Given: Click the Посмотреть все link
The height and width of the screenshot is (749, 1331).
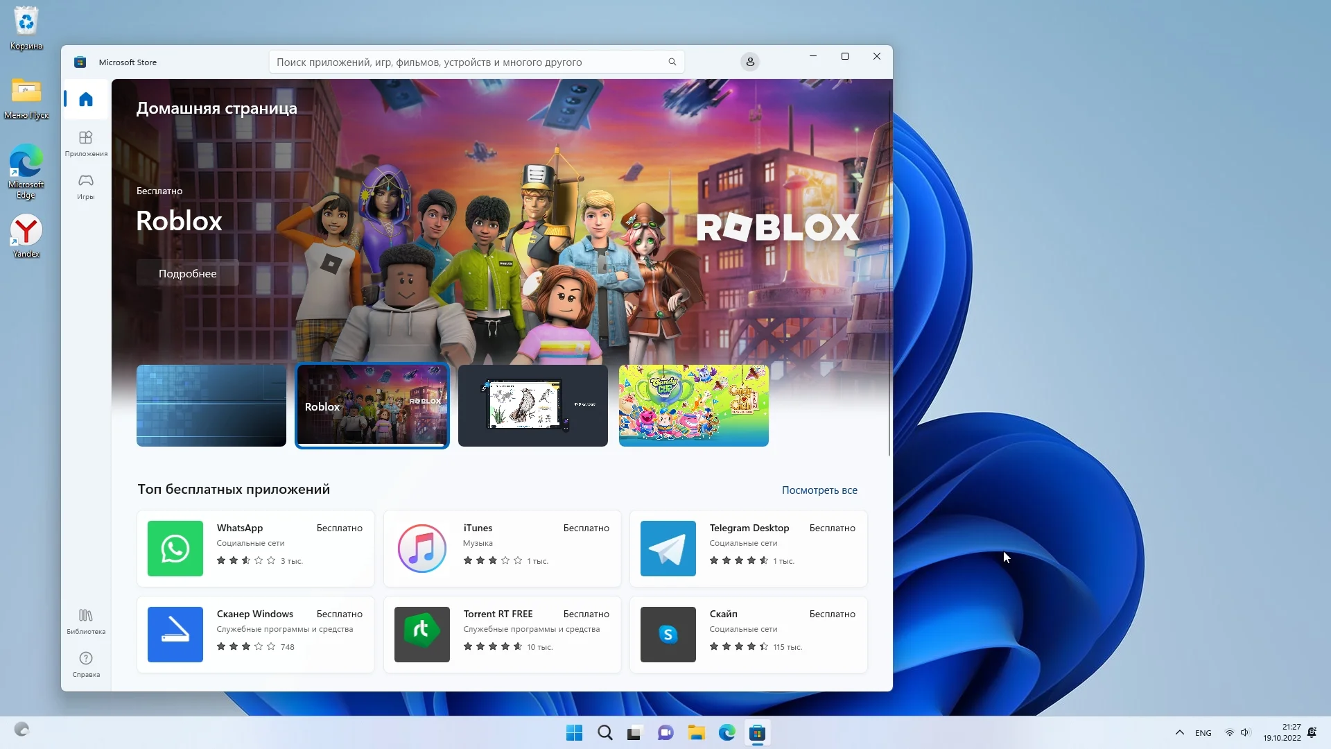Looking at the screenshot, I should coord(819,490).
